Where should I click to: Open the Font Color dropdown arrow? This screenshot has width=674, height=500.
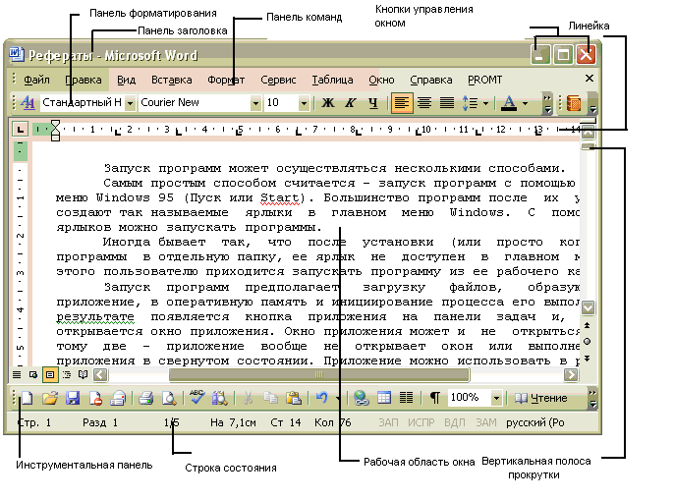click(525, 103)
